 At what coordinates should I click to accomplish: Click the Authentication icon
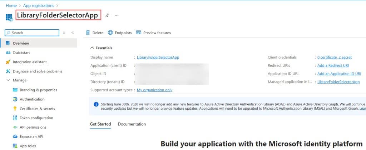(x=15, y=99)
